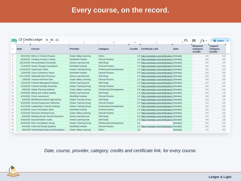Click the Google Sheets home logo
Image resolution: width=241 pixels, height=181 pixels.
click(x=14, y=40)
